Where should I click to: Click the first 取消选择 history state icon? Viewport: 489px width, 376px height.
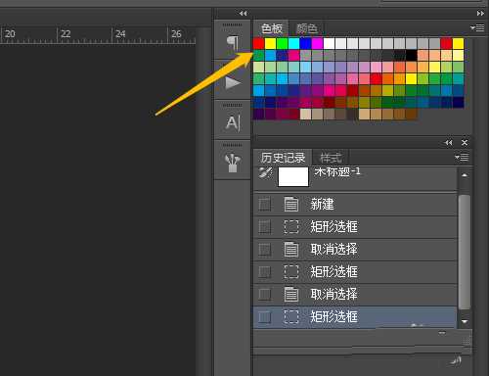pyautogui.click(x=291, y=250)
